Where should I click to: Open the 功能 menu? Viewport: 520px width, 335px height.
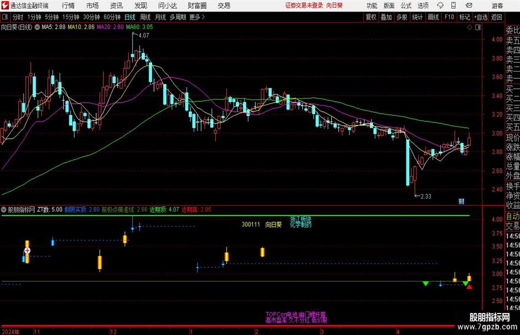[372, 6]
